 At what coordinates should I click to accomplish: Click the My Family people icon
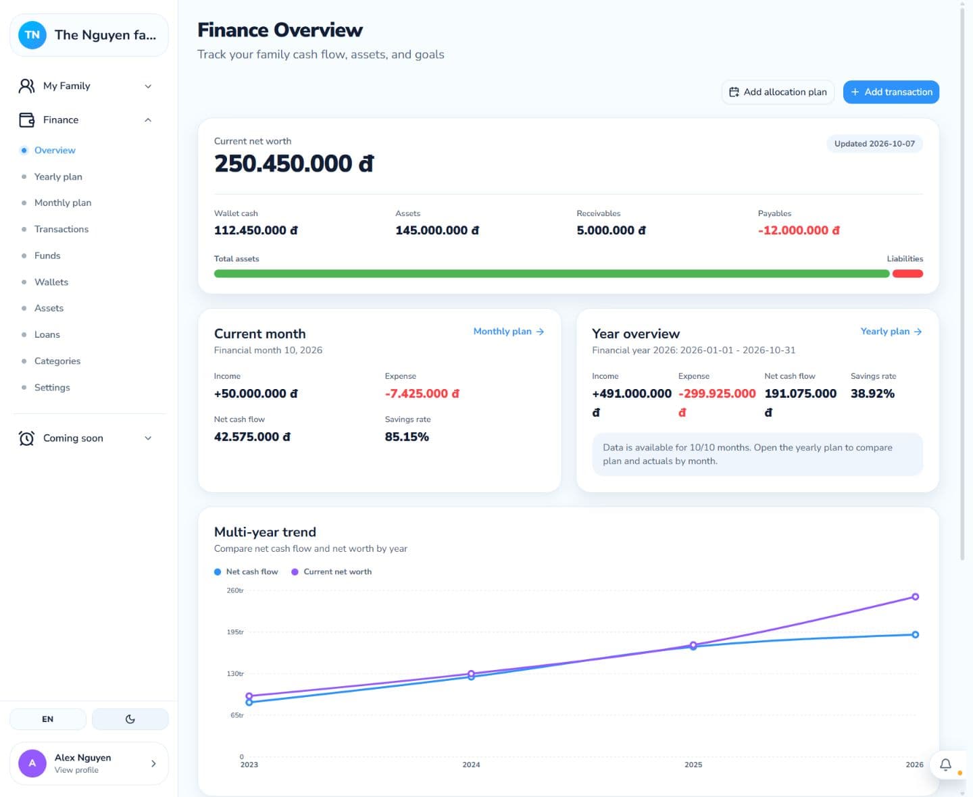(x=26, y=86)
